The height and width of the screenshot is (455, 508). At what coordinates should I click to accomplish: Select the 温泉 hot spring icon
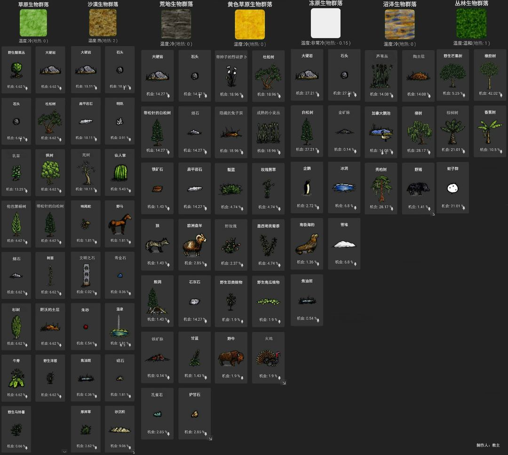tap(119, 328)
